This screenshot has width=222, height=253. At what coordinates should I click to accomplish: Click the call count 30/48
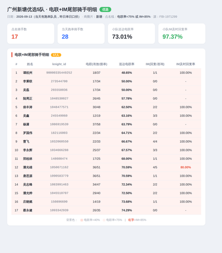[96, 107]
